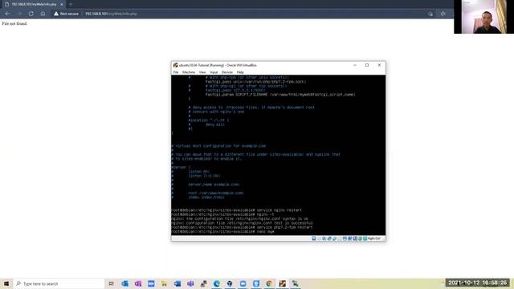Open File Explorer from the taskbar
This screenshot has width=514, height=289.
tap(164, 283)
